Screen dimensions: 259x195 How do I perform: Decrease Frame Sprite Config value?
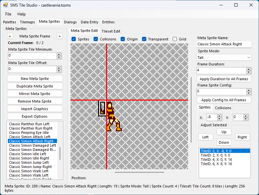click(x=248, y=93)
